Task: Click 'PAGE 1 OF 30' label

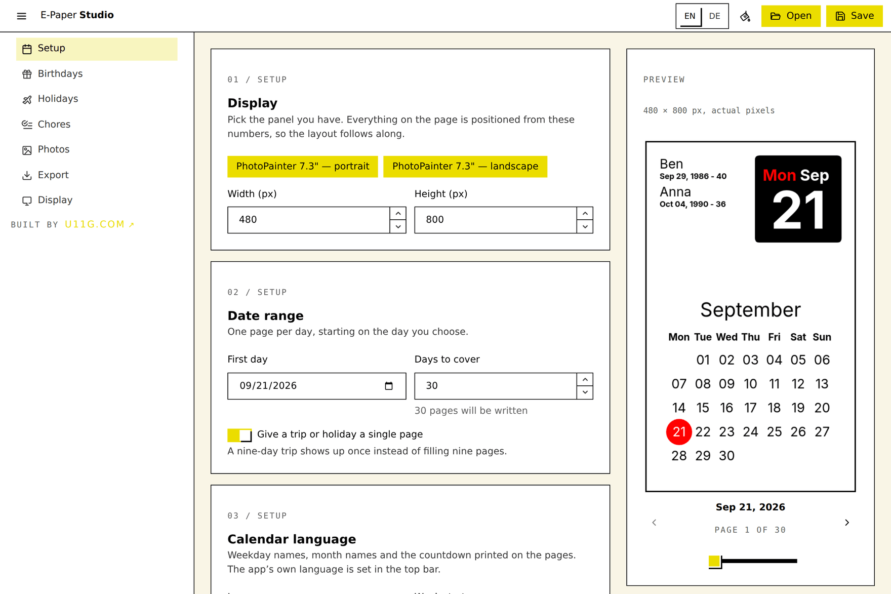Action: (x=750, y=530)
